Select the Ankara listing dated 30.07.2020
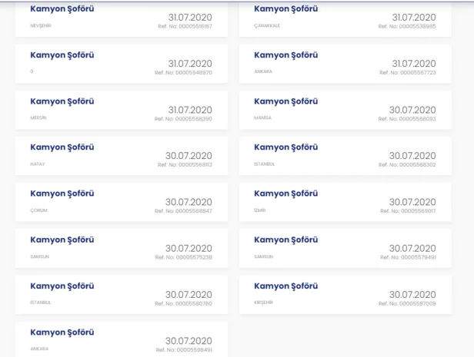Screen dimensions: 474x357 [62, 332]
